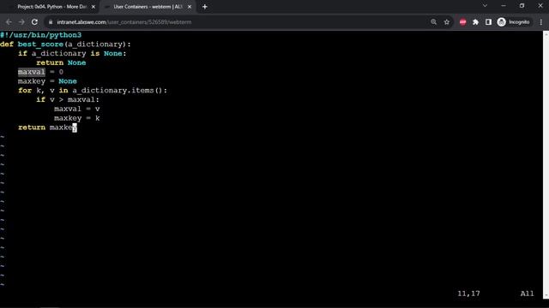Viewport: 549px width, 308px height.
Task: Bookmark this page with star
Action: [x=446, y=22]
